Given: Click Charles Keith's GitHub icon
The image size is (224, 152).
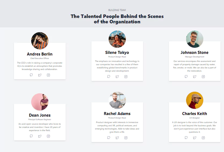Looking at the screenshot, I should (x=186, y=138).
